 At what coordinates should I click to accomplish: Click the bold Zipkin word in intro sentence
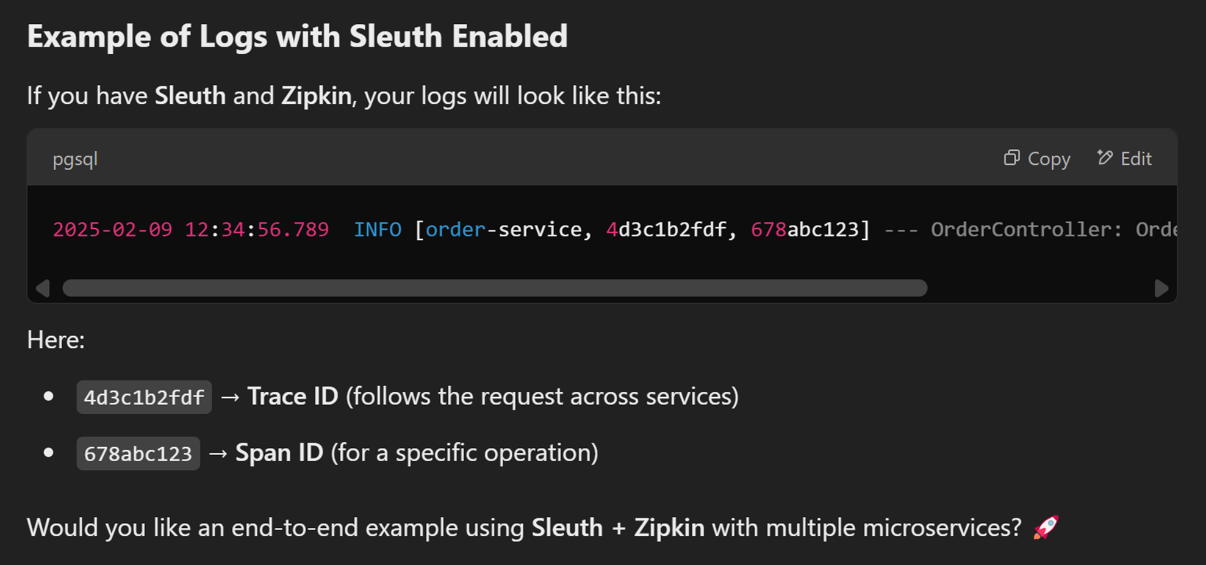pyautogui.click(x=317, y=96)
